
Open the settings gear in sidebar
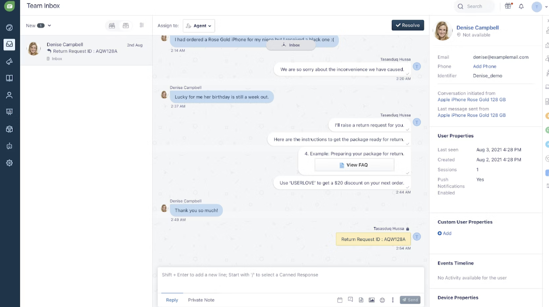click(9, 163)
